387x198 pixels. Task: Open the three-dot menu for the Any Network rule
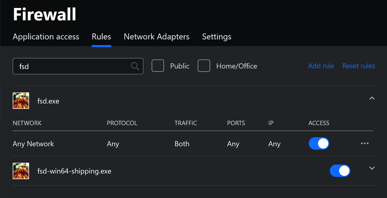click(x=365, y=144)
